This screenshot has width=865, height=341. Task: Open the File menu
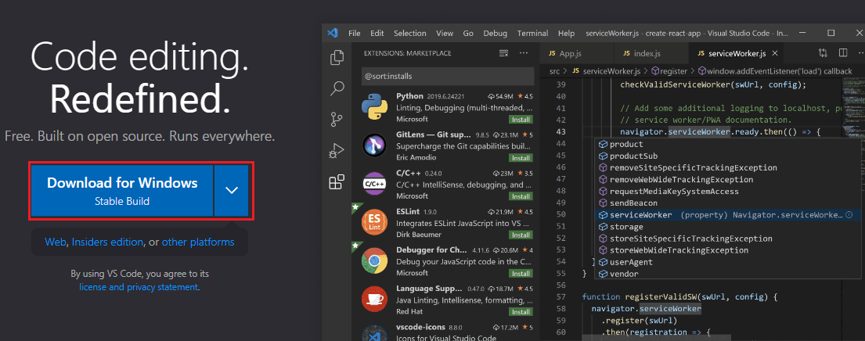pos(354,33)
